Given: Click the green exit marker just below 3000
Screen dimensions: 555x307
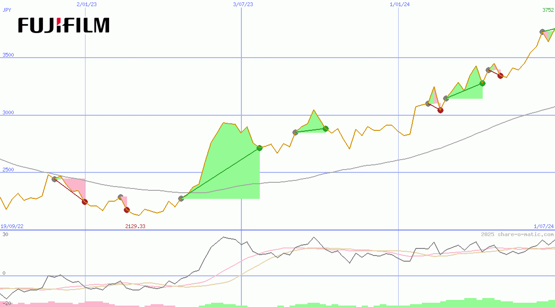Looking at the screenshot, I should (x=325, y=128).
